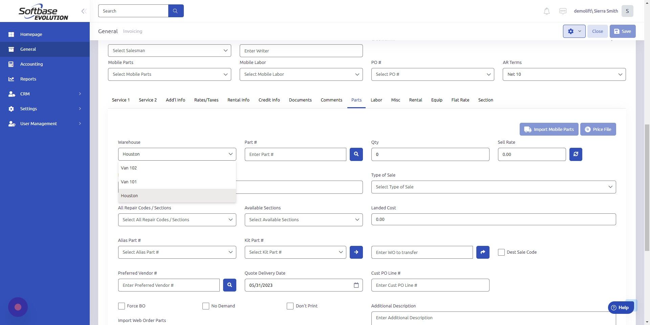The height and width of the screenshot is (325, 650).
Task: Toggle the Dest Sale Code checkbox
Action: 501,252
